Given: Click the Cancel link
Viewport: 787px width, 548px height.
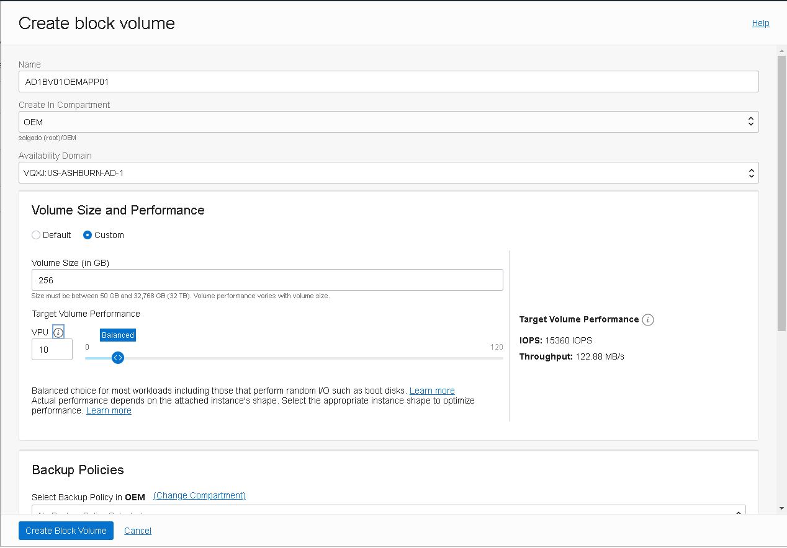Looking at the screenshot, I should coord(138,531).
